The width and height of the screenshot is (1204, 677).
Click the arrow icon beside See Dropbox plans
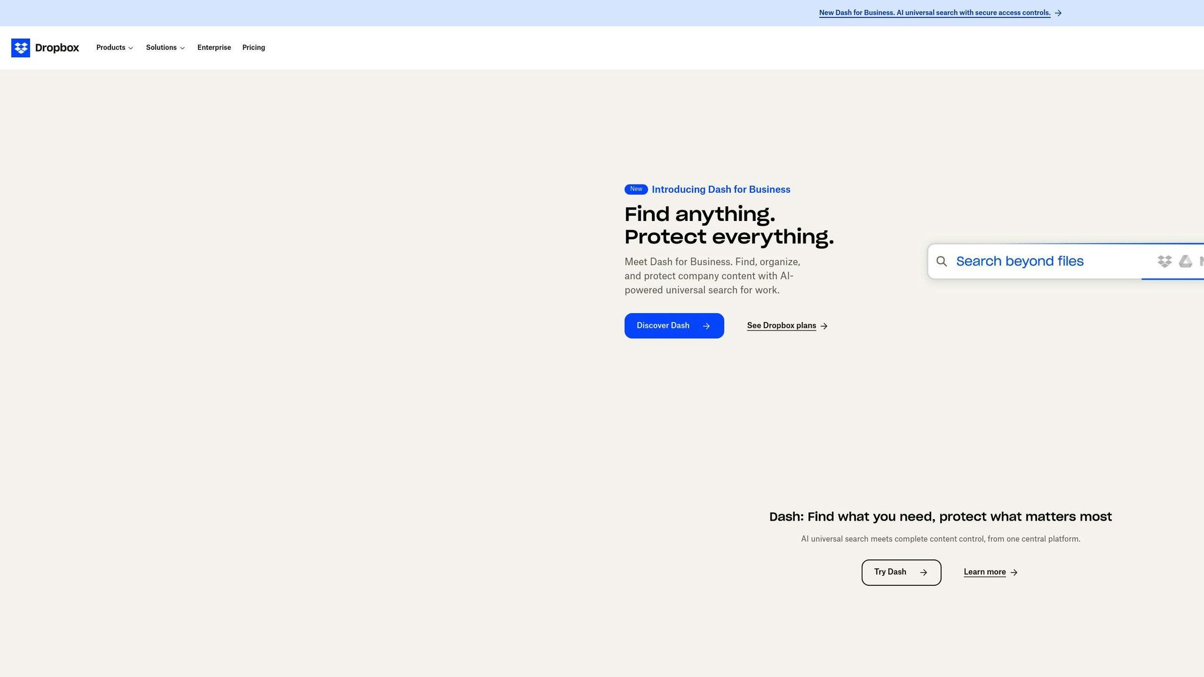pyautogui.click(x=824, y=326)
